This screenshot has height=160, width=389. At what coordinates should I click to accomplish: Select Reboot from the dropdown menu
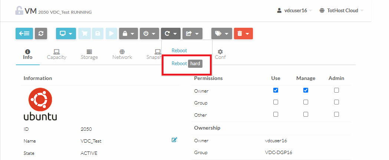click(179, 50)
